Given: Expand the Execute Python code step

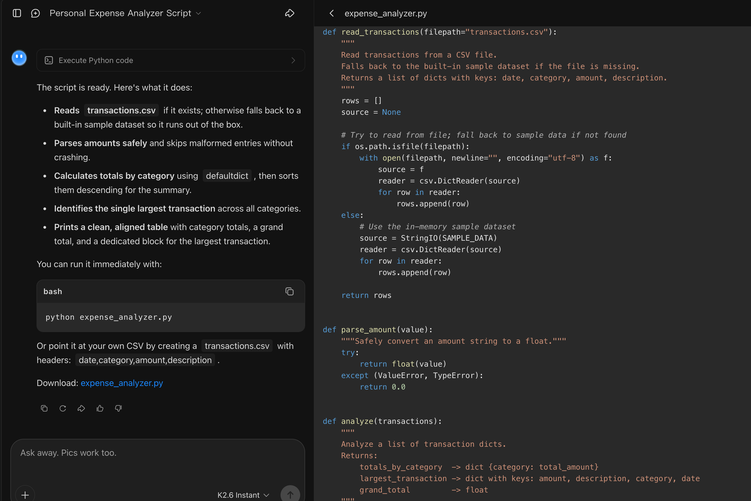Looking at the screenshot, I should point(171,60).
